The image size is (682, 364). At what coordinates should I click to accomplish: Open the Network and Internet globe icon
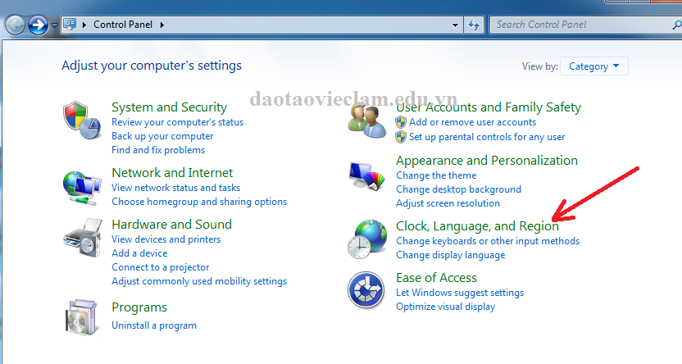(83, 187)
